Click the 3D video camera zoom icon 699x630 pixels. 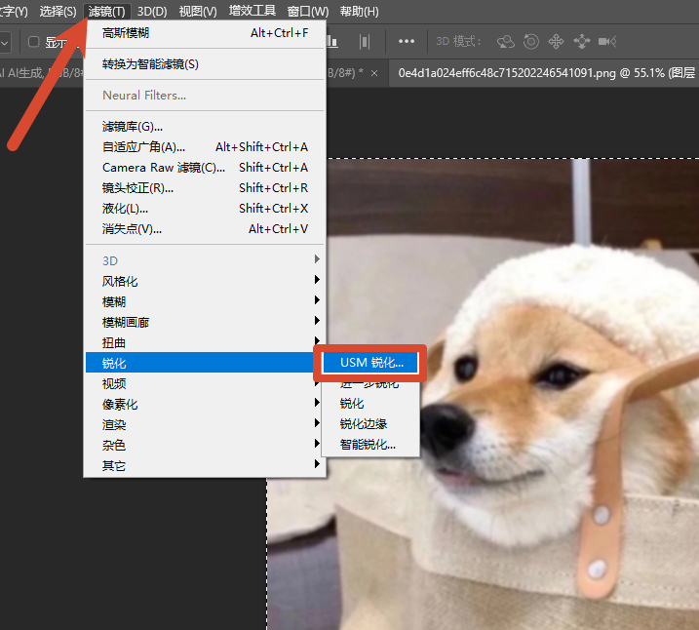(x=607, y=42)
